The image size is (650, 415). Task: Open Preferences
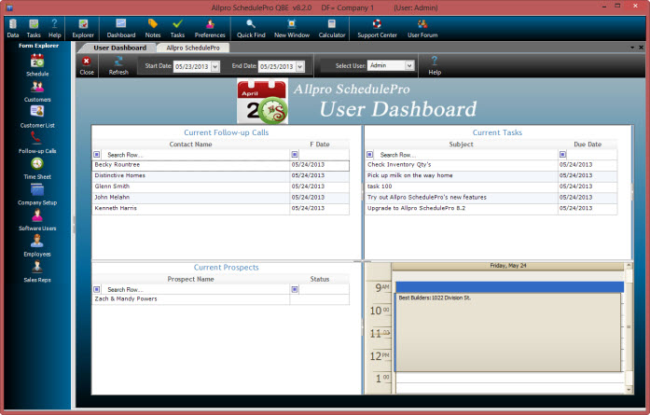pyautogui.click(x=210, y=29)
